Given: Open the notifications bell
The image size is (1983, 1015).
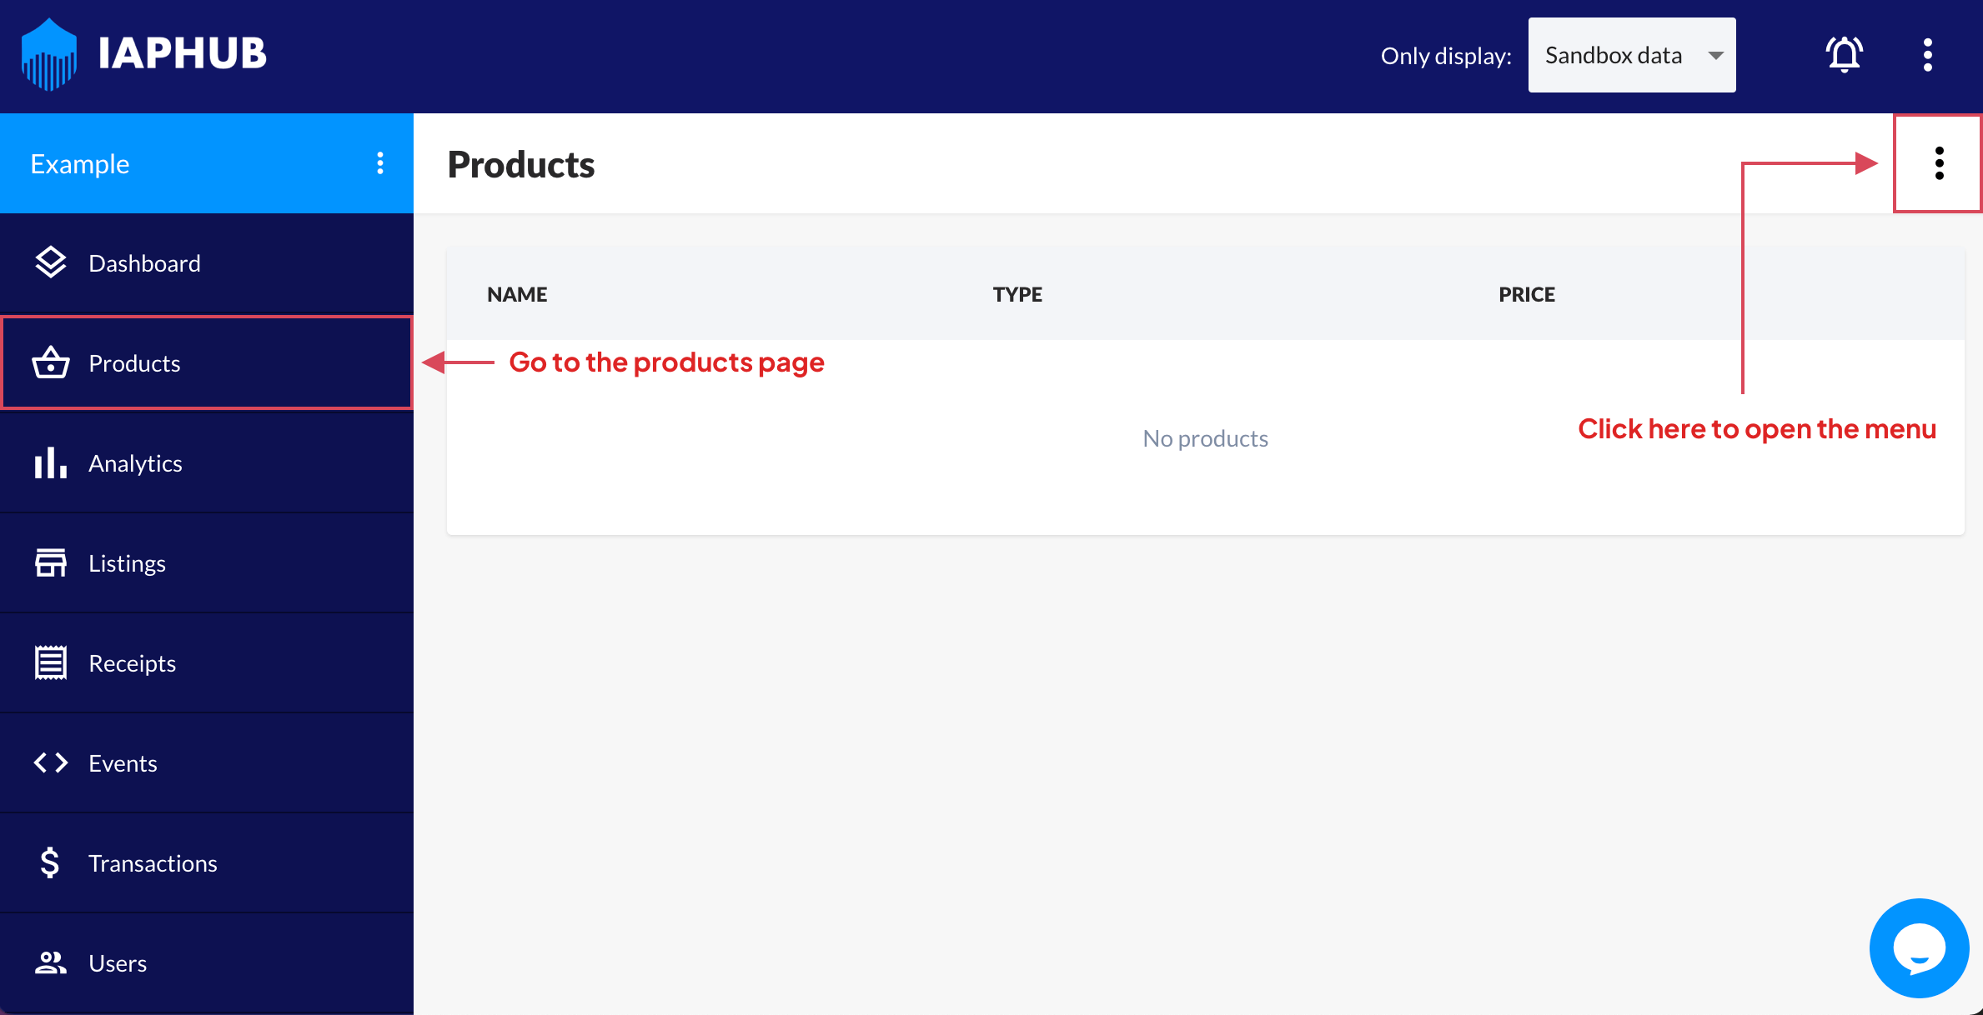Looking at the screenshot, I should (1844, 55).
